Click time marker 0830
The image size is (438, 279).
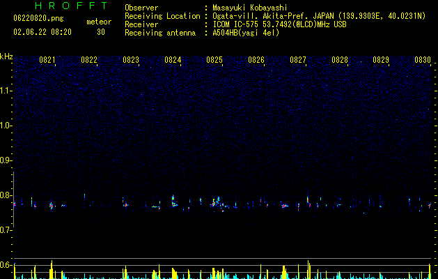(423, 60)
